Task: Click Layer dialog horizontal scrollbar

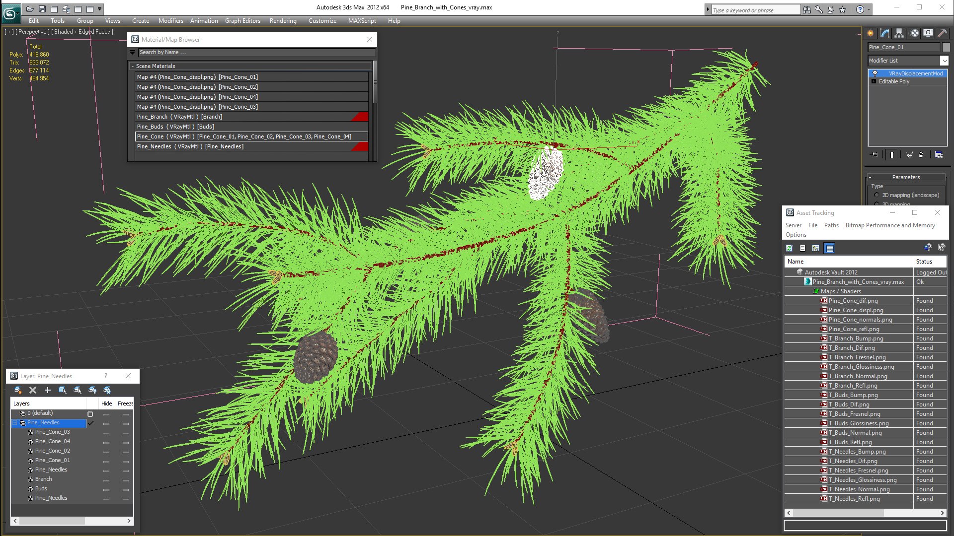Action: 72,521
